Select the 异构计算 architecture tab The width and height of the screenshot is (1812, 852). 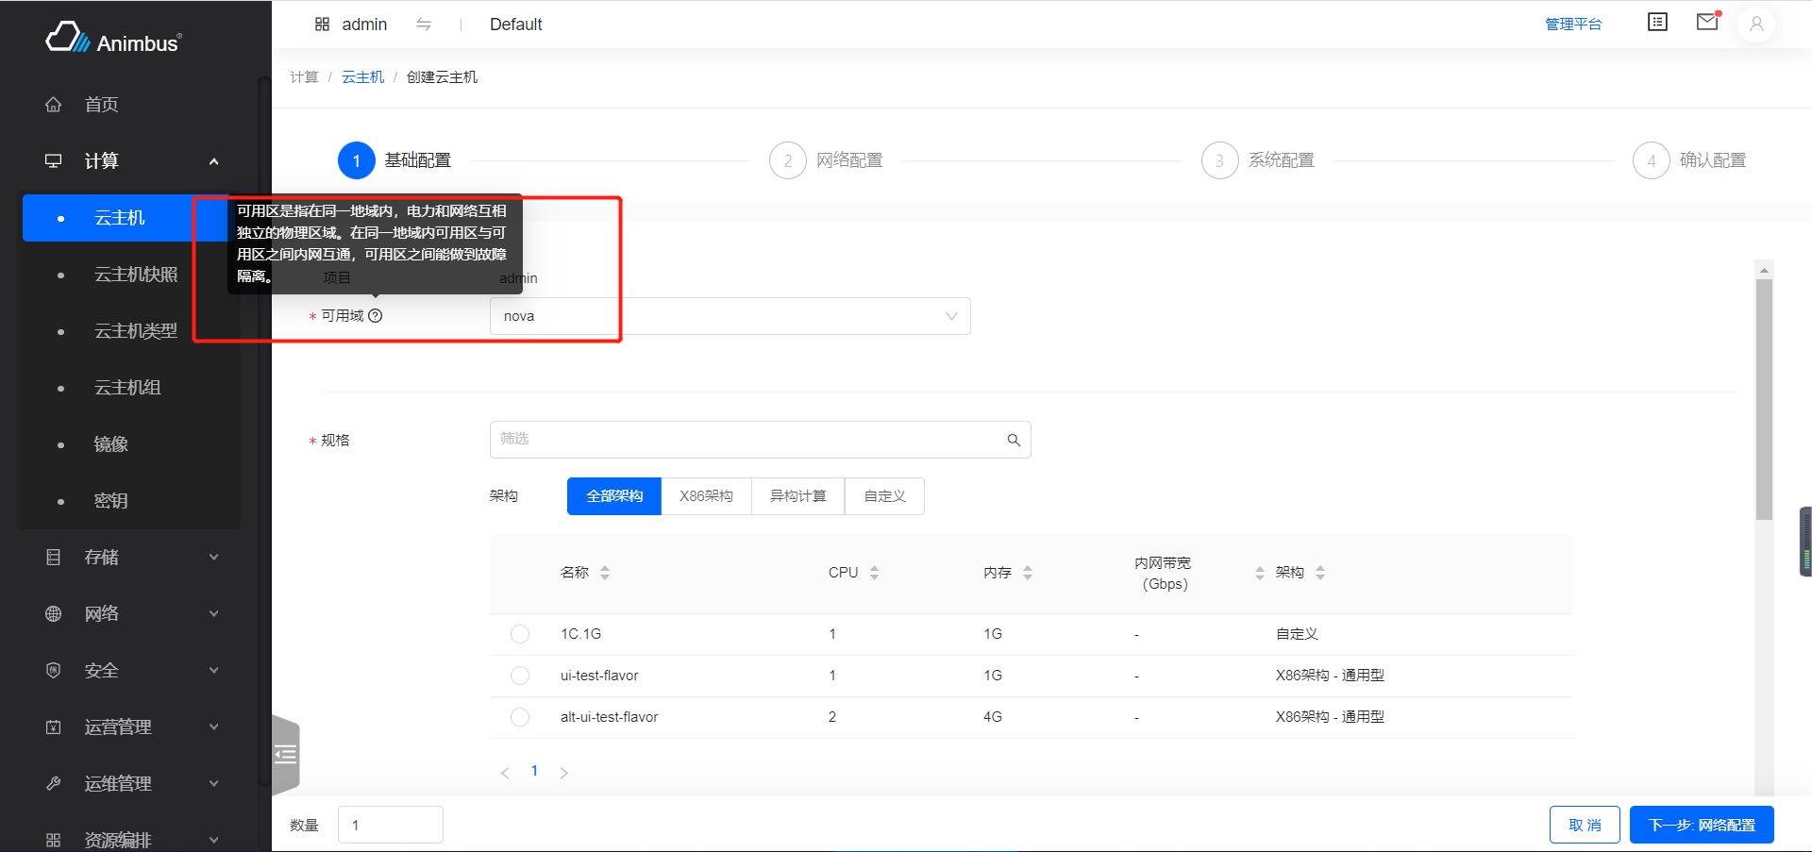tap(797, 496)
